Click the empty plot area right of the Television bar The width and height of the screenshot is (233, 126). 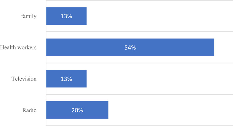click(x=155, y=79)
